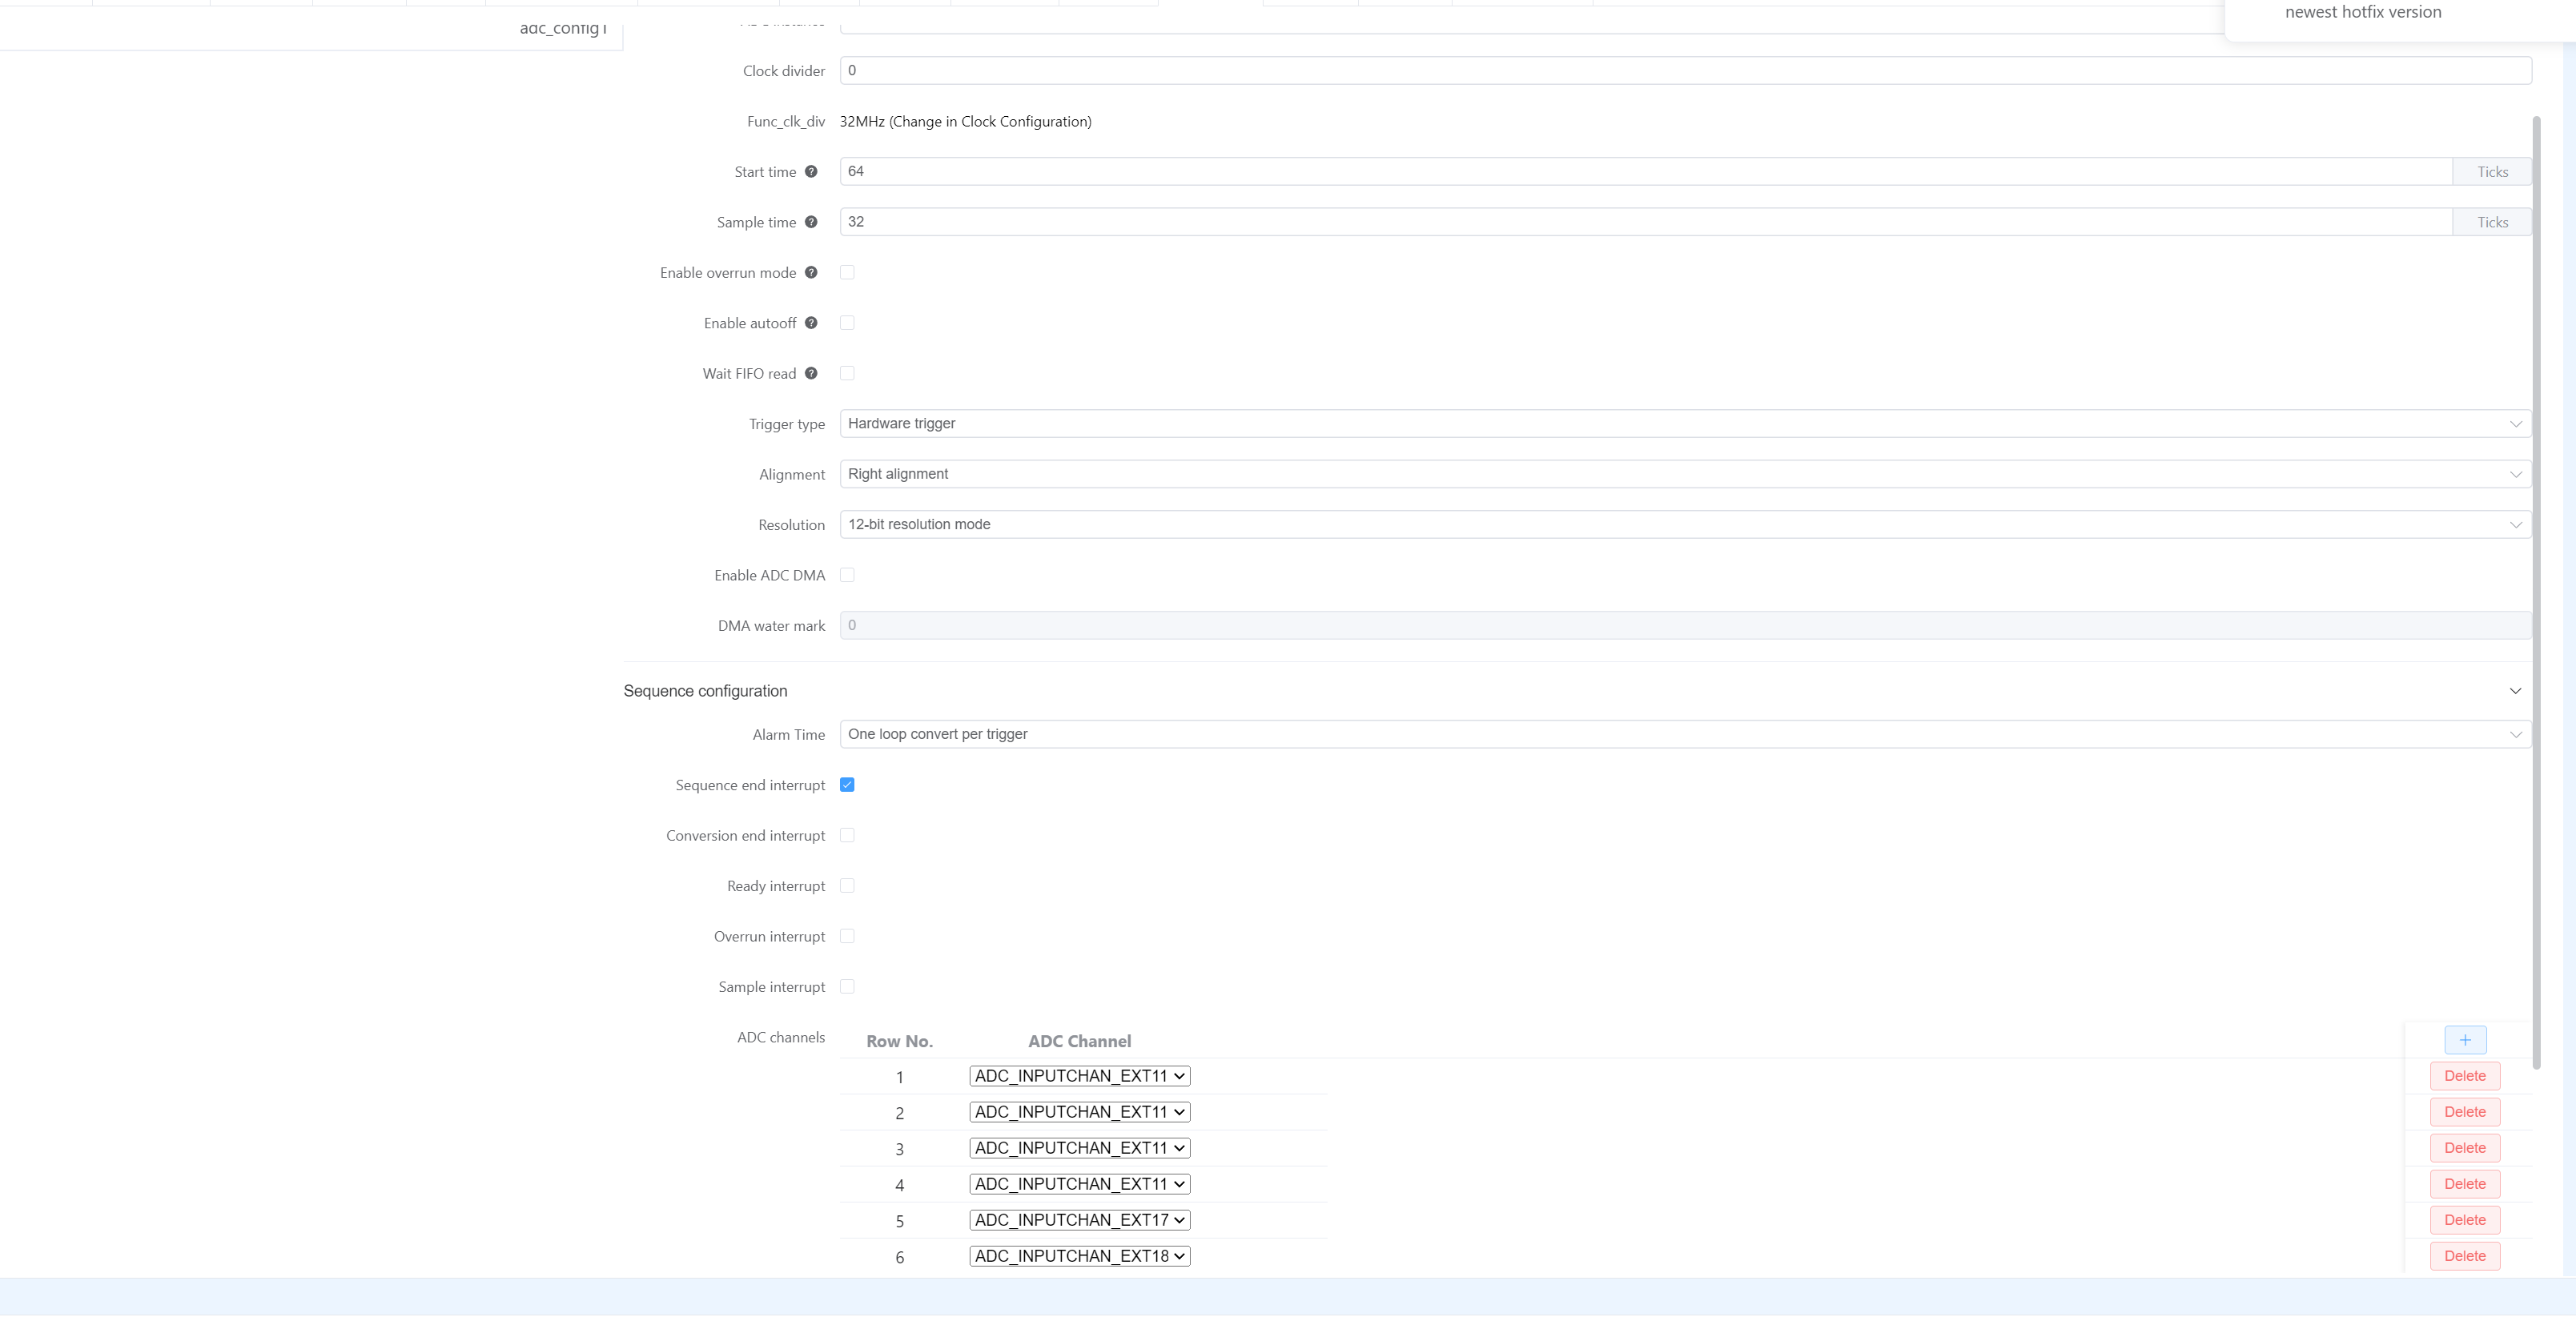Click the Wait FIFO read help icon
The image size is (2576, 1317).
pyautogui.click(x=811, y=373)
